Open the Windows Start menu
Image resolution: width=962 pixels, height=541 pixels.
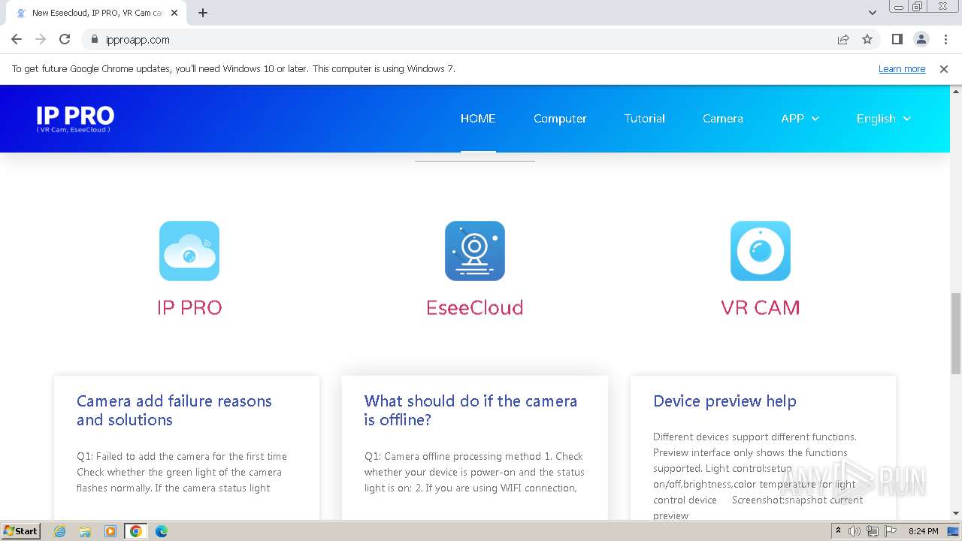click(x=21, y=531)
